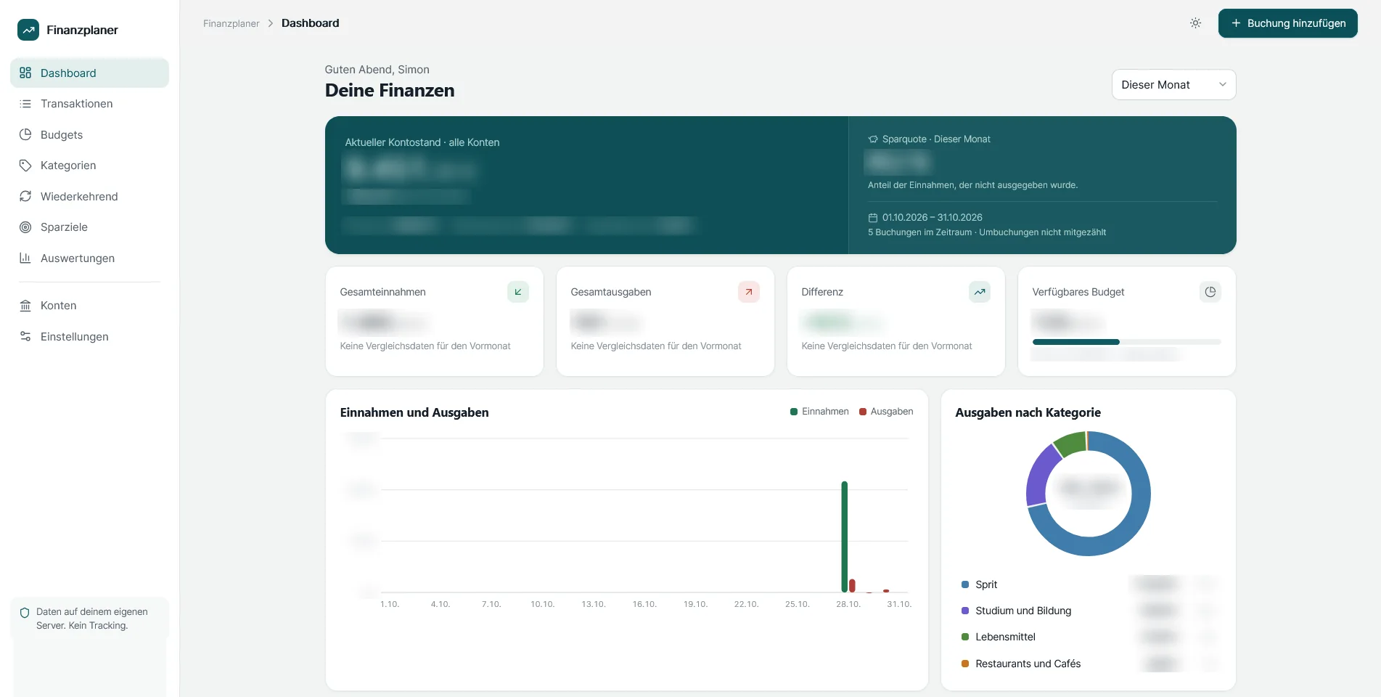This screenshot has height=697, width=1381.
Task: Click the purple Studium und Bildung donut segment
Action: click(1039, 476)
